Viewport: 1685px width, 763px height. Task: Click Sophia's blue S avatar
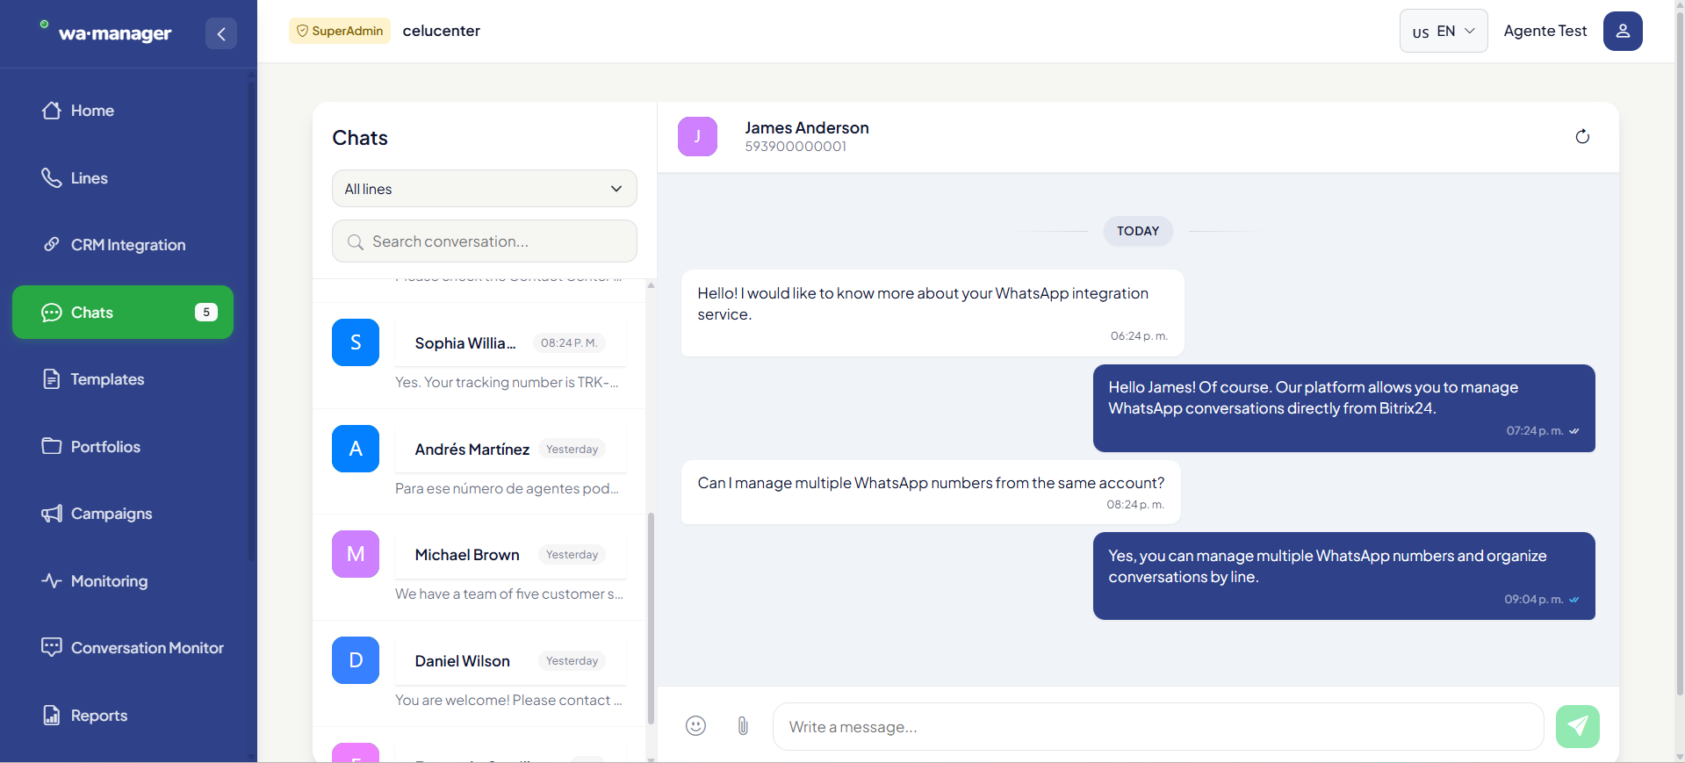[356, 342]
